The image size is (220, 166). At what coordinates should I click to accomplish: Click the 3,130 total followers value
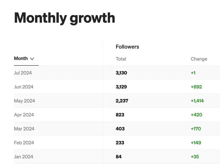(121, 73)
